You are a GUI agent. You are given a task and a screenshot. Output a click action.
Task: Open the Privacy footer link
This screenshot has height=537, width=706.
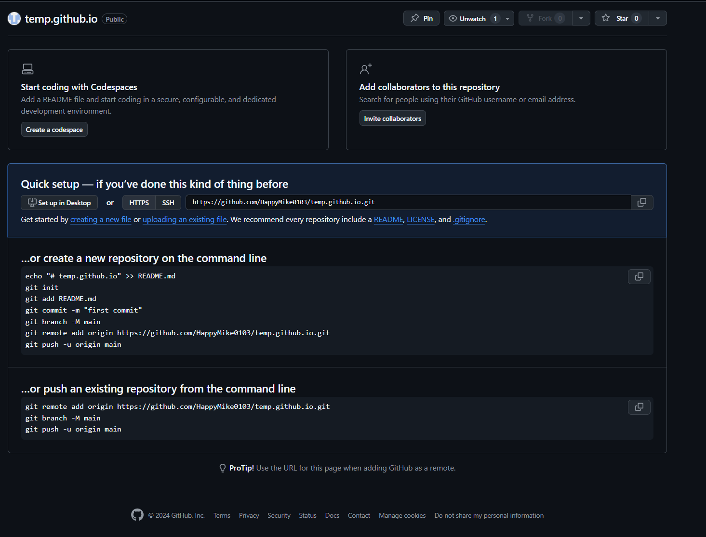[249, 515]
